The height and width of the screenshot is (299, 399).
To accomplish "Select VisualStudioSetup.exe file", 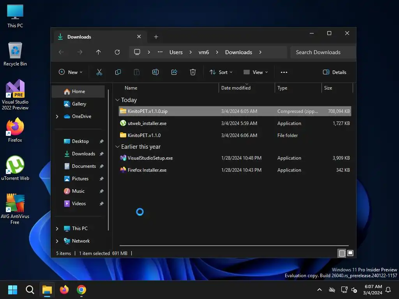I will point(235,158).
